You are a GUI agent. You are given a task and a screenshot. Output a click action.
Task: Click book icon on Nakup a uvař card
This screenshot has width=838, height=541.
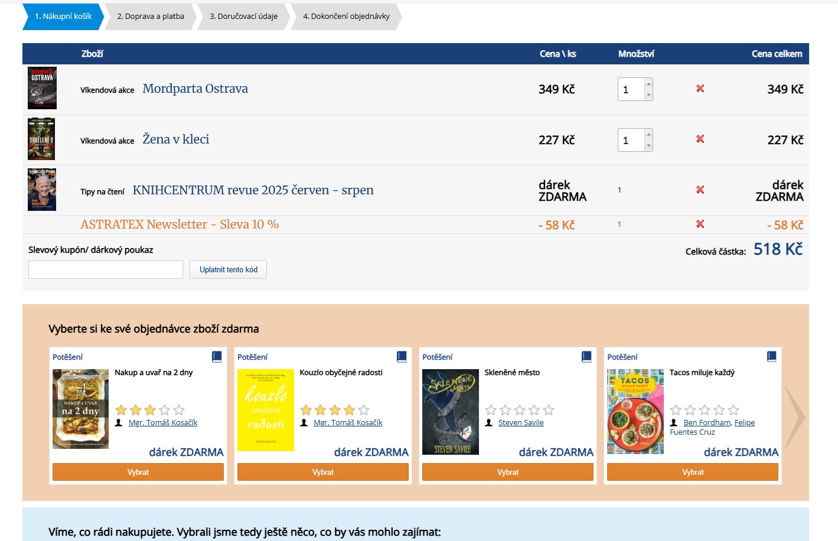217,357
